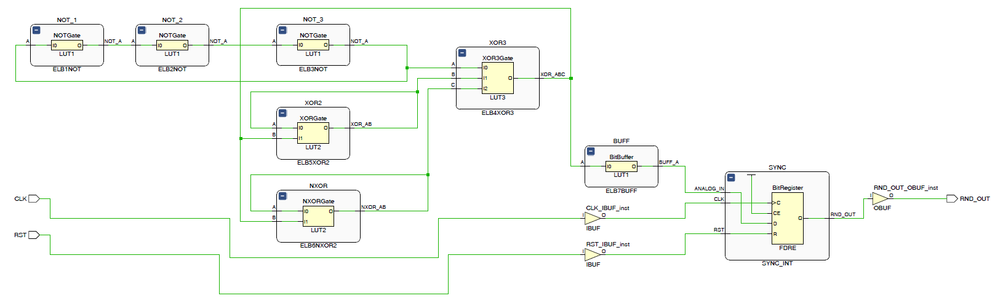Collapse the NOT_3 hierarchy block
The image size is (995, 301).
tap(282, 30)
